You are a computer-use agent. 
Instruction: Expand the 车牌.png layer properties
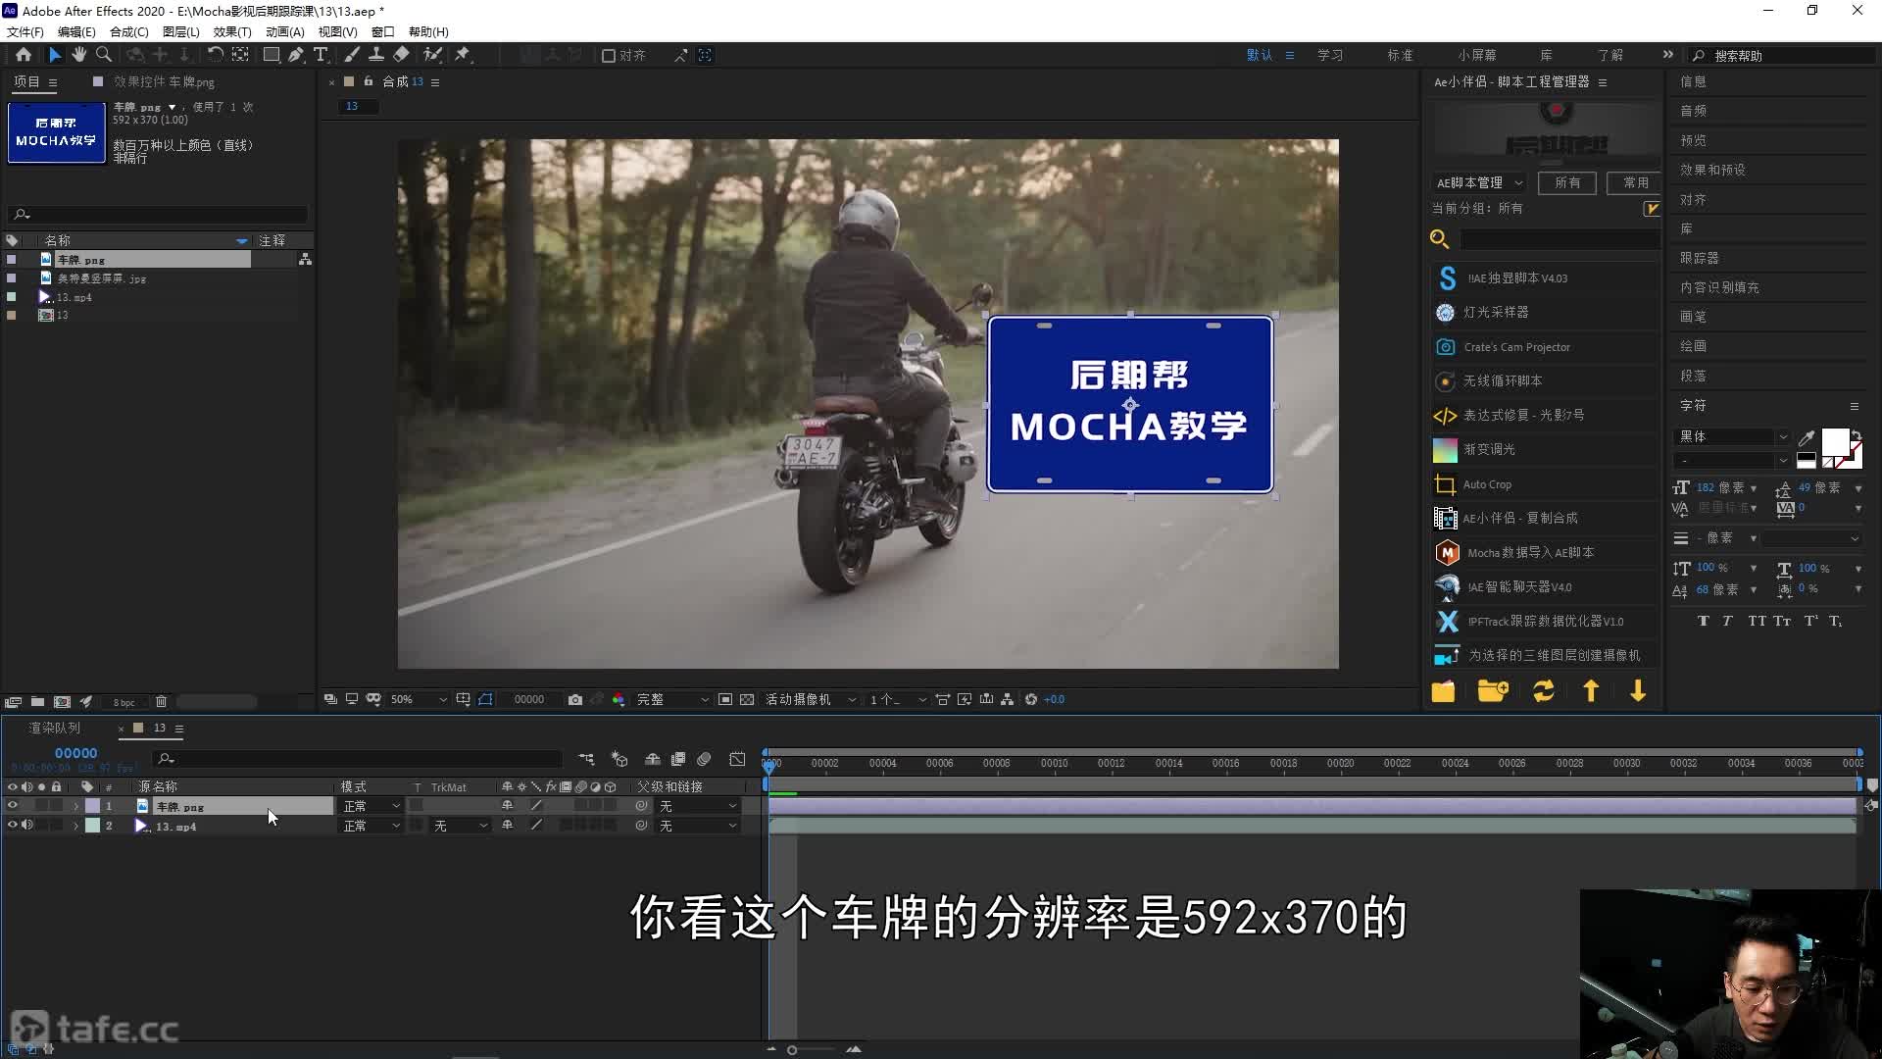[x=75, y=806]
